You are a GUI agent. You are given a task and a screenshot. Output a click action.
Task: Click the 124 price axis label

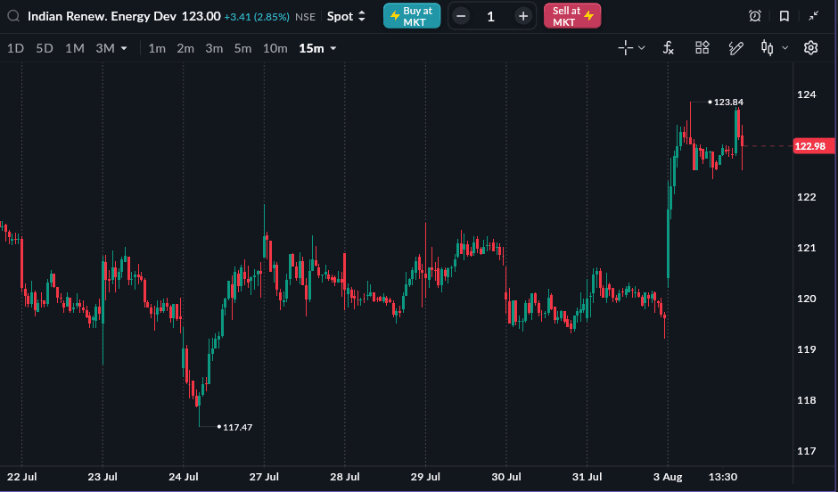pos(807,94)
